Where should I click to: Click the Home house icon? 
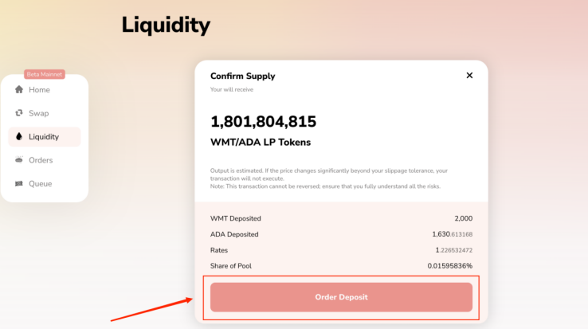(x=19, y=89)
